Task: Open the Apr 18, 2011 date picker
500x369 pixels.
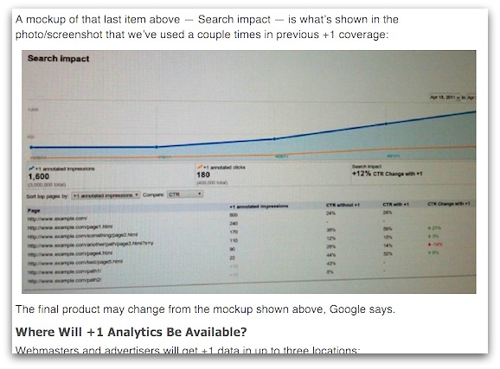Action: (x=445, y=97)
